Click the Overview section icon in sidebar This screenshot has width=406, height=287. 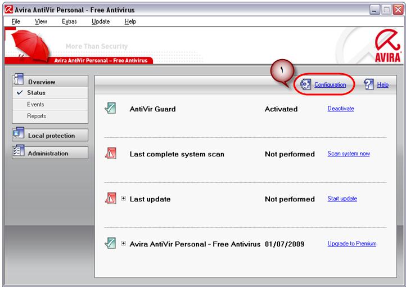point(18,81)
